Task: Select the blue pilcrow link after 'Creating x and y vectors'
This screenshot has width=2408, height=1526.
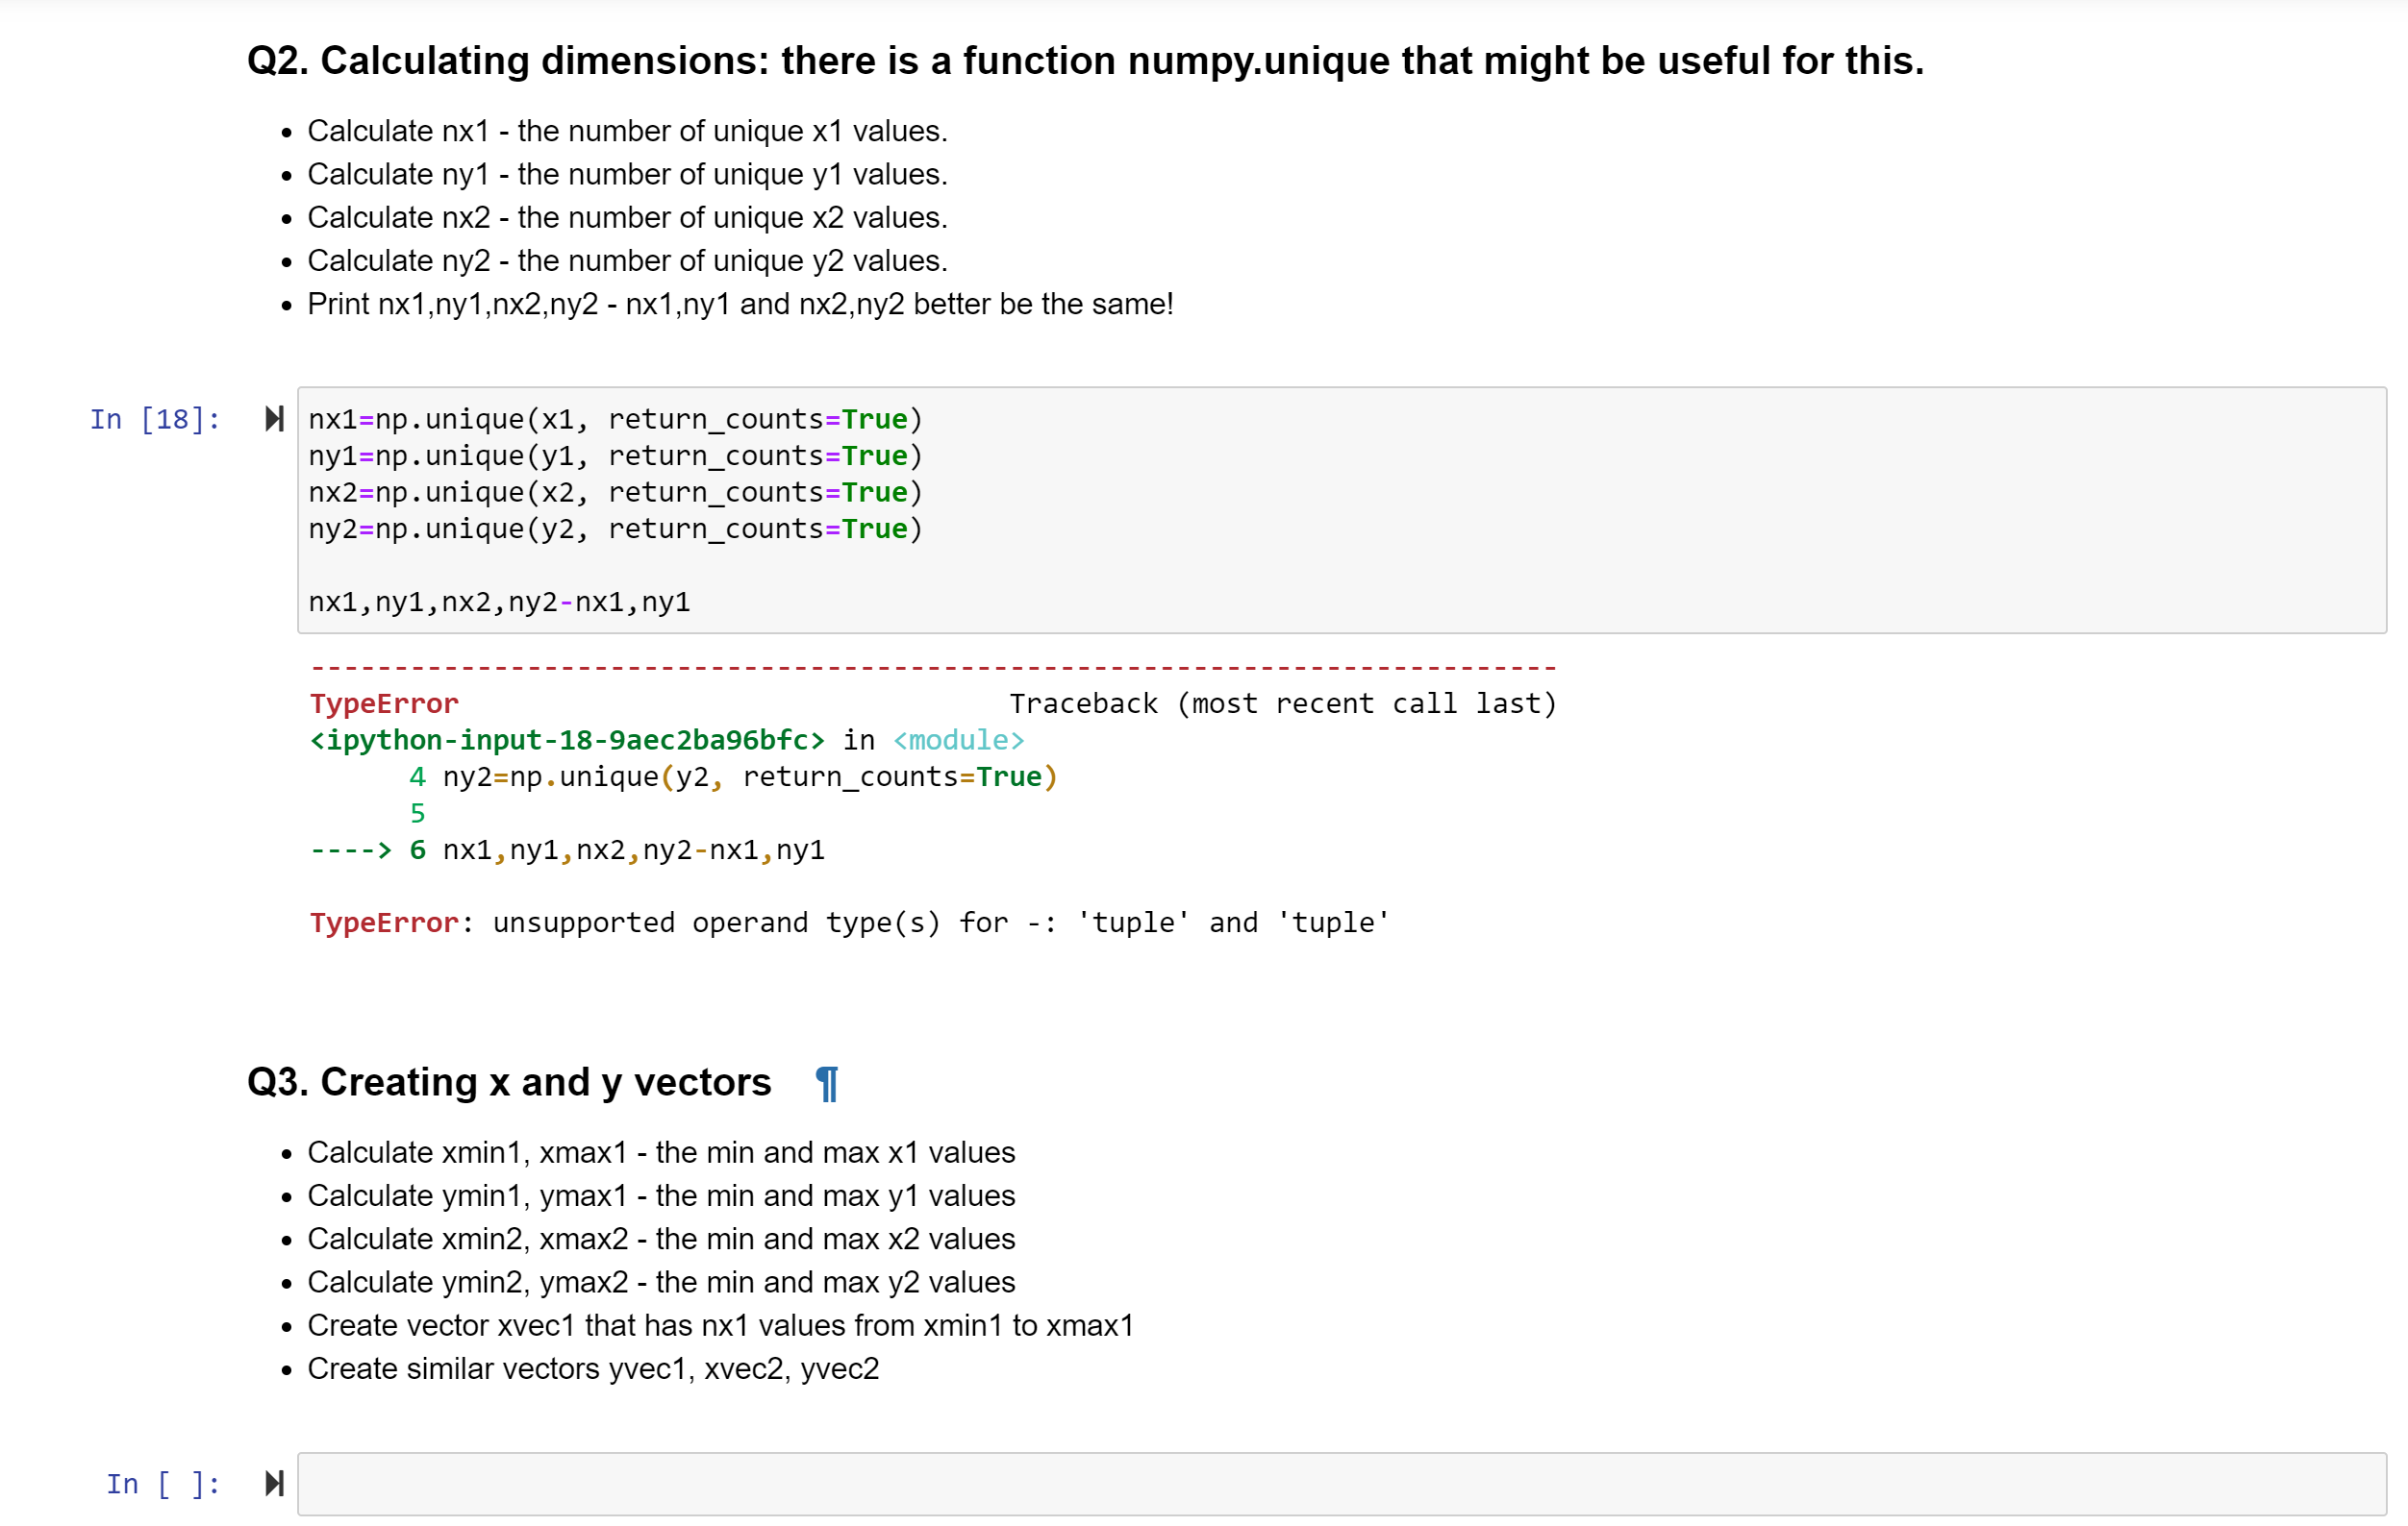Action: click(x=826, y=1082)
